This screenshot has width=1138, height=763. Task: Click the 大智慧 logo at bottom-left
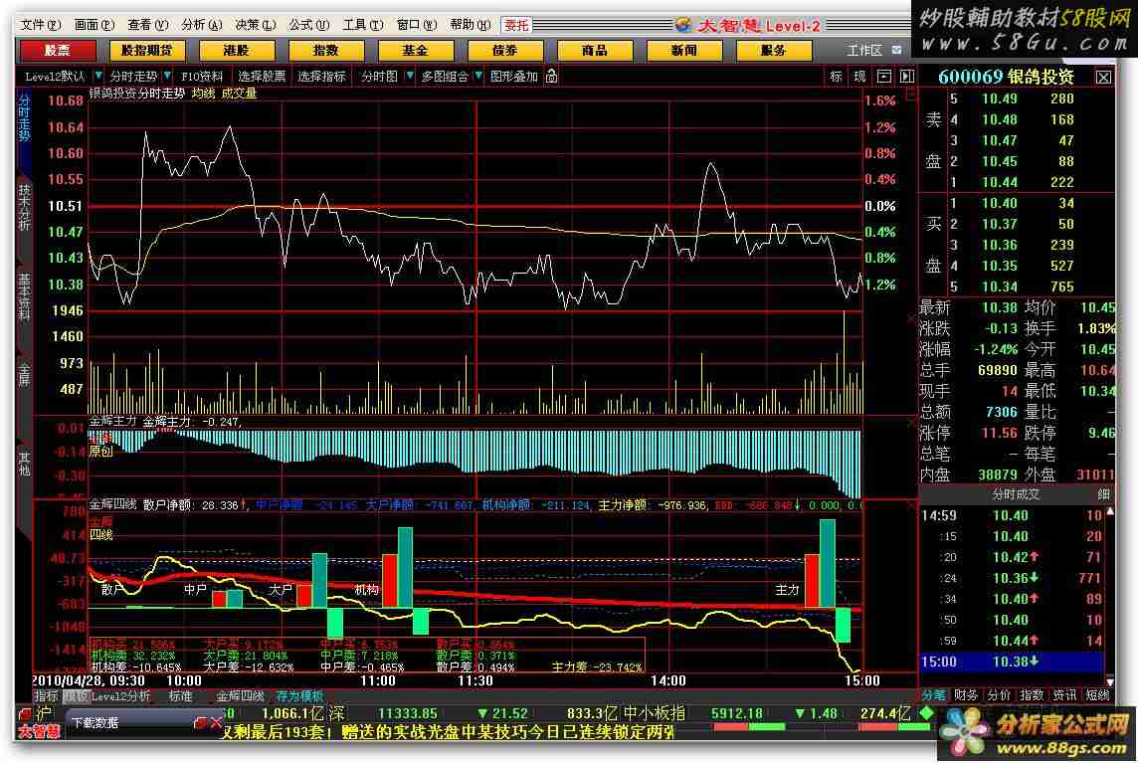tap(39, 730)
